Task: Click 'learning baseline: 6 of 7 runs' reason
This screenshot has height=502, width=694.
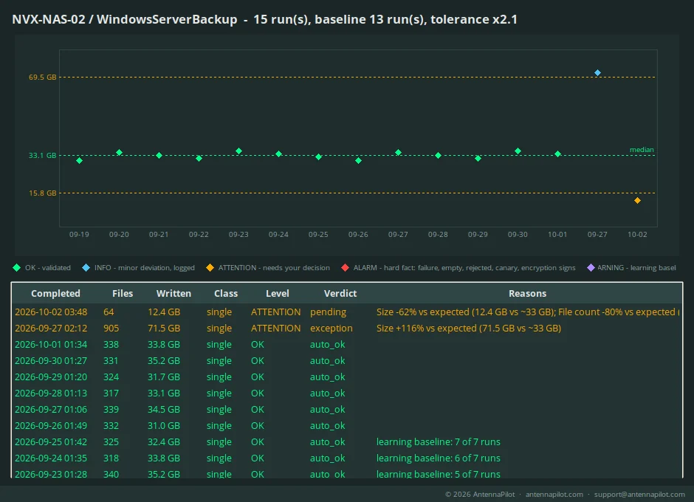Action: point(438,458)
